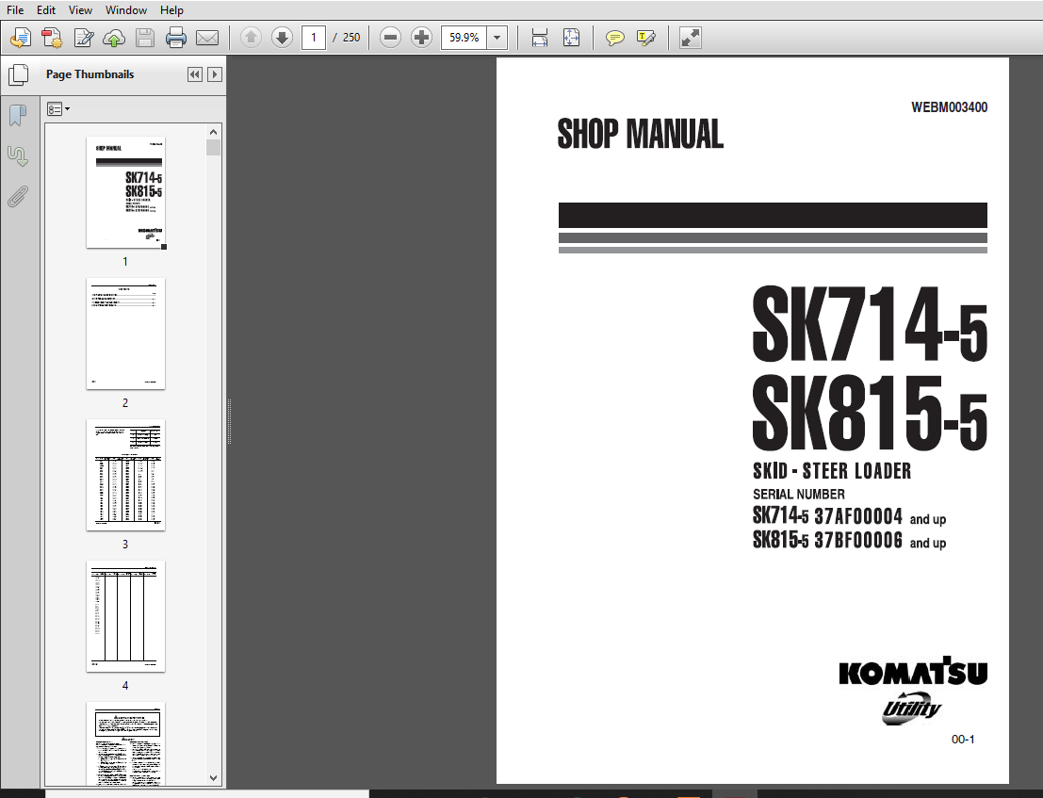Click the thumbnail pane scrollbar thumb
Image resolution: width=1043 pixels, height=798 pixels.
[214, 147]
